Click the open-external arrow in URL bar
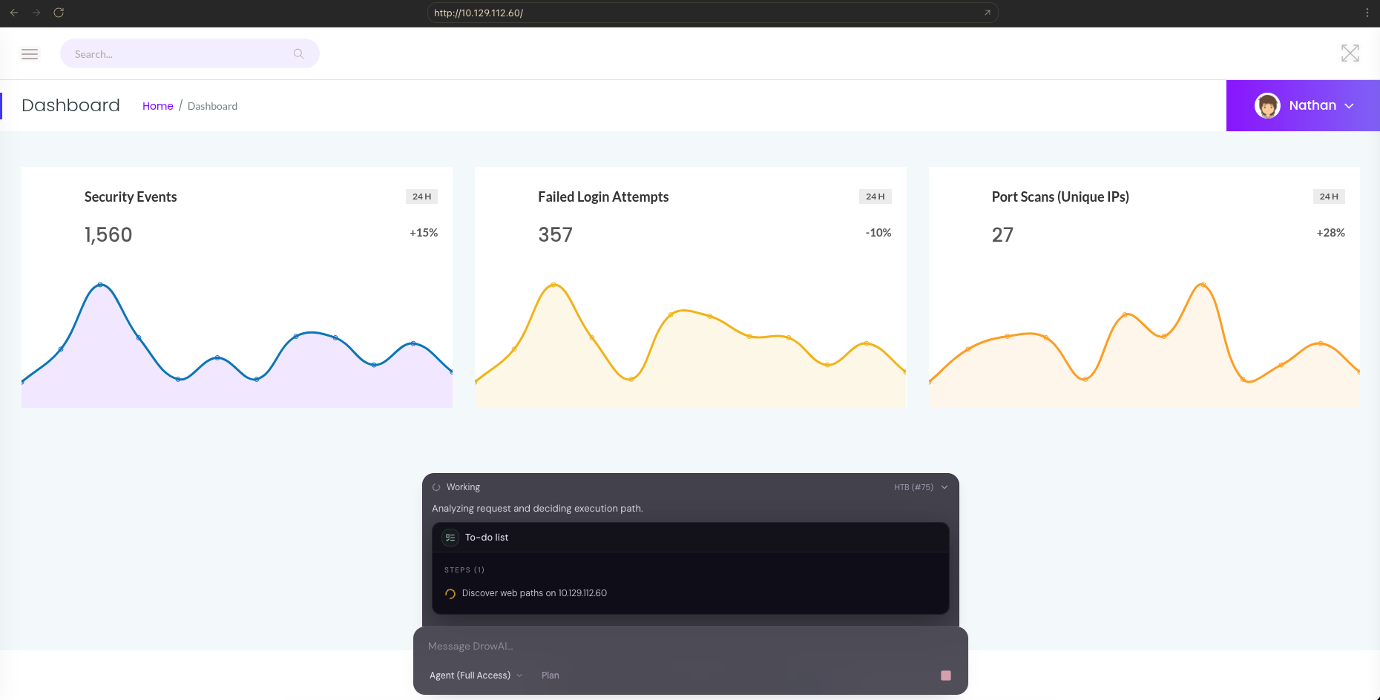Screen dimensions: 1380x700 (988, 13)
